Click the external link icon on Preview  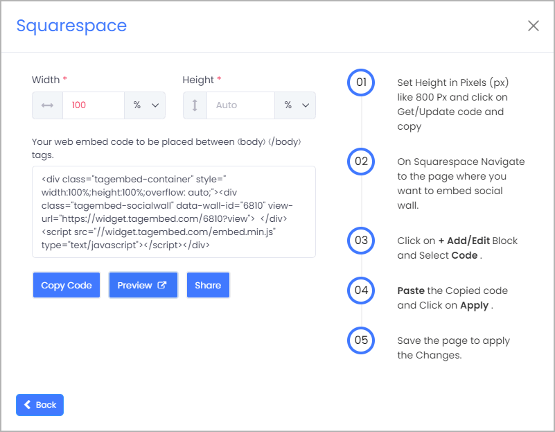(161, 285)
